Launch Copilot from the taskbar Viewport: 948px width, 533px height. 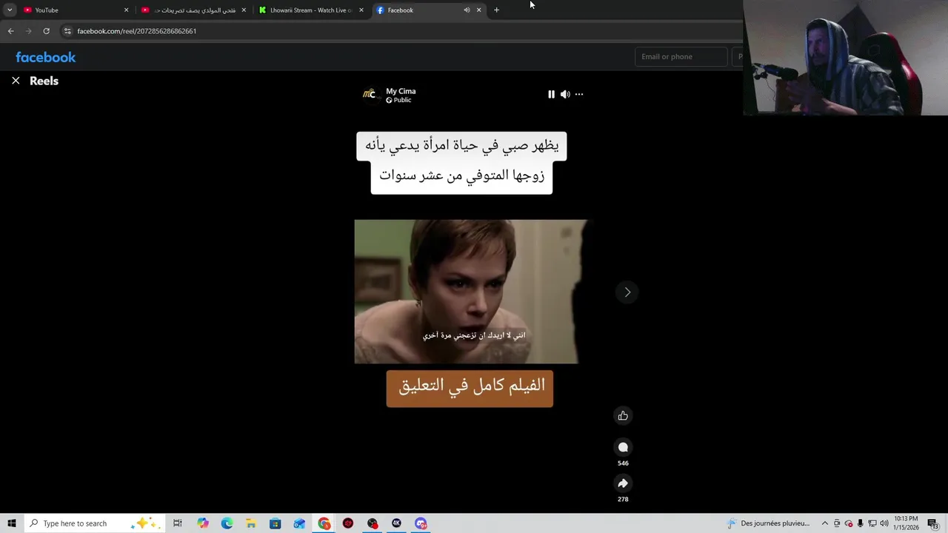coord(203,523)
